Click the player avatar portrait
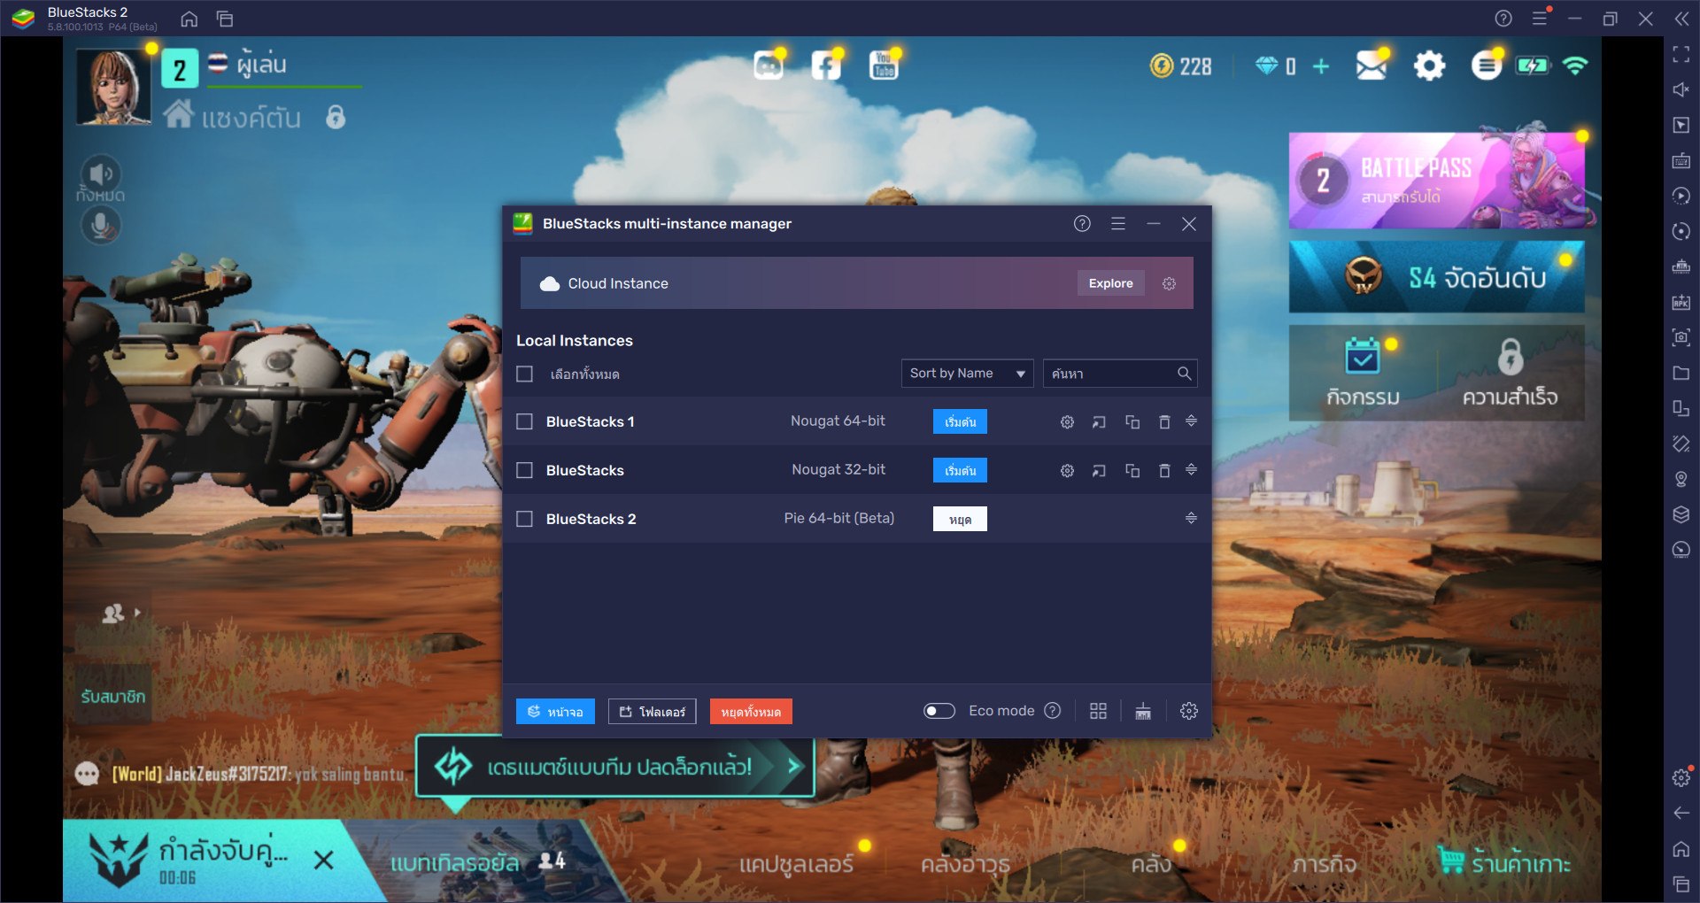 112,86
